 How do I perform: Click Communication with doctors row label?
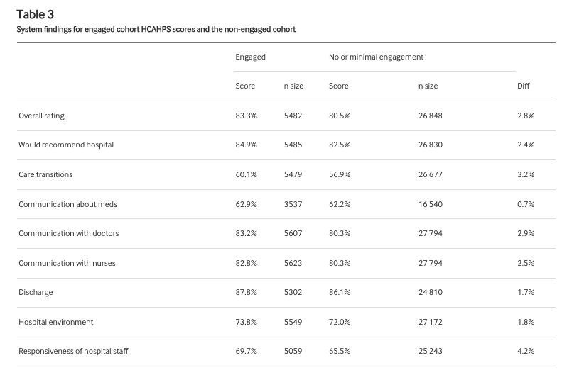click(x=69, y=233)
